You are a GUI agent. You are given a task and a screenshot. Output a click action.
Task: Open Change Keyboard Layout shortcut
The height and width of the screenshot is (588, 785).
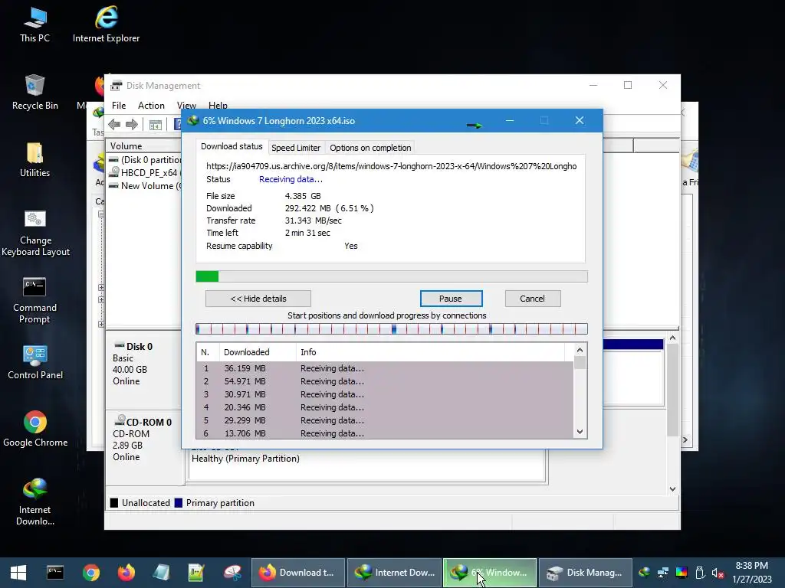[35, 233]
